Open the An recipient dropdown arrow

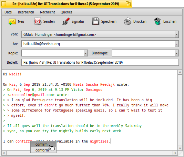176,44
